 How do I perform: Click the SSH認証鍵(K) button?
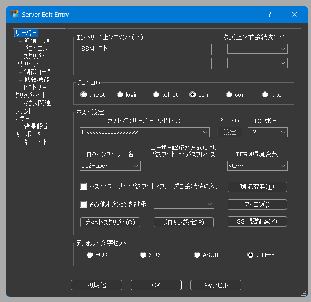[257, 221]
